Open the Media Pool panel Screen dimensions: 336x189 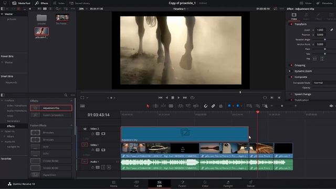(21, 3)
